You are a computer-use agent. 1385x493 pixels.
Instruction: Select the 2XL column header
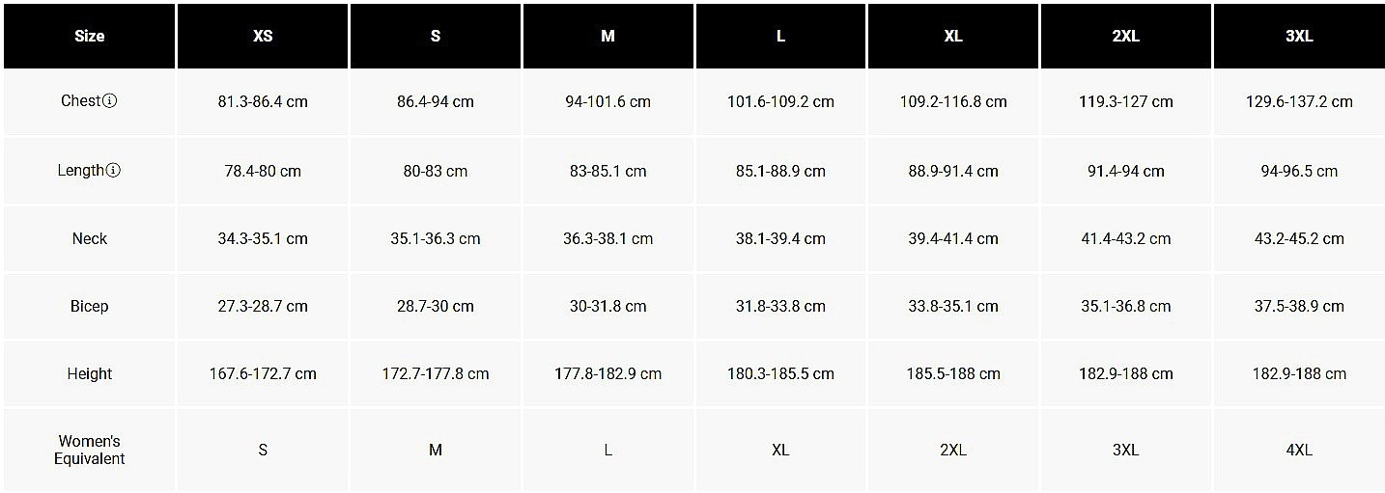coord(1126,36)
